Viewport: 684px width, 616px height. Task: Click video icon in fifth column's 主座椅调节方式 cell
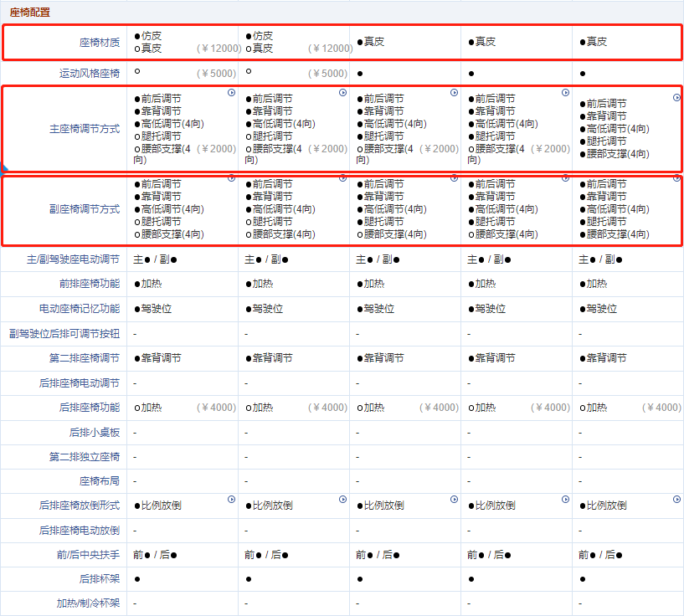(677, 97)
